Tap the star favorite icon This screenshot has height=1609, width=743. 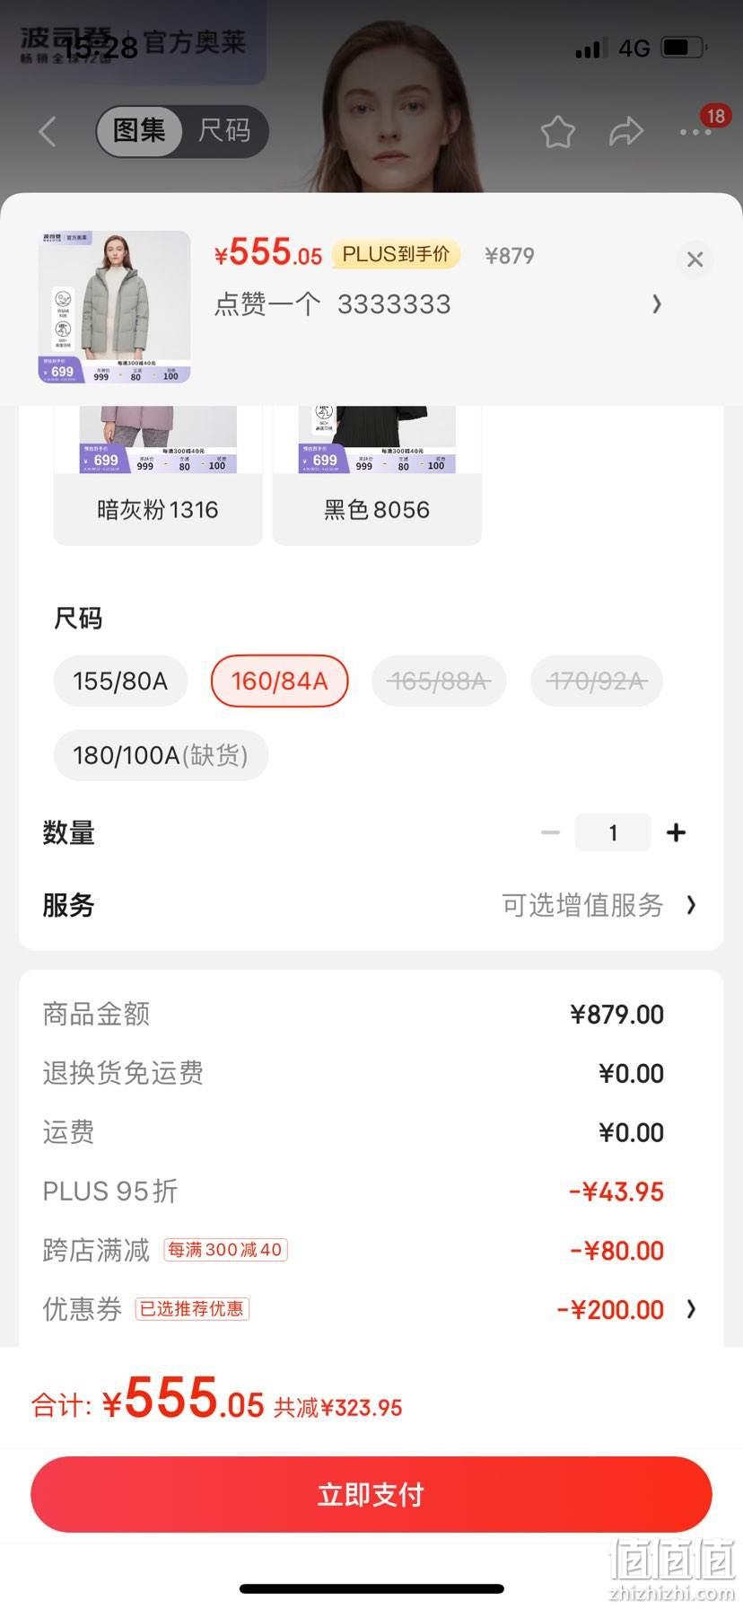(x=558, y=132)
